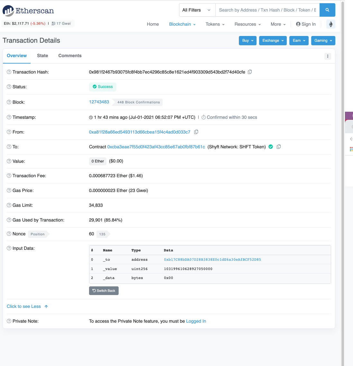Expand the Blockchain menu

pos(182,24)
